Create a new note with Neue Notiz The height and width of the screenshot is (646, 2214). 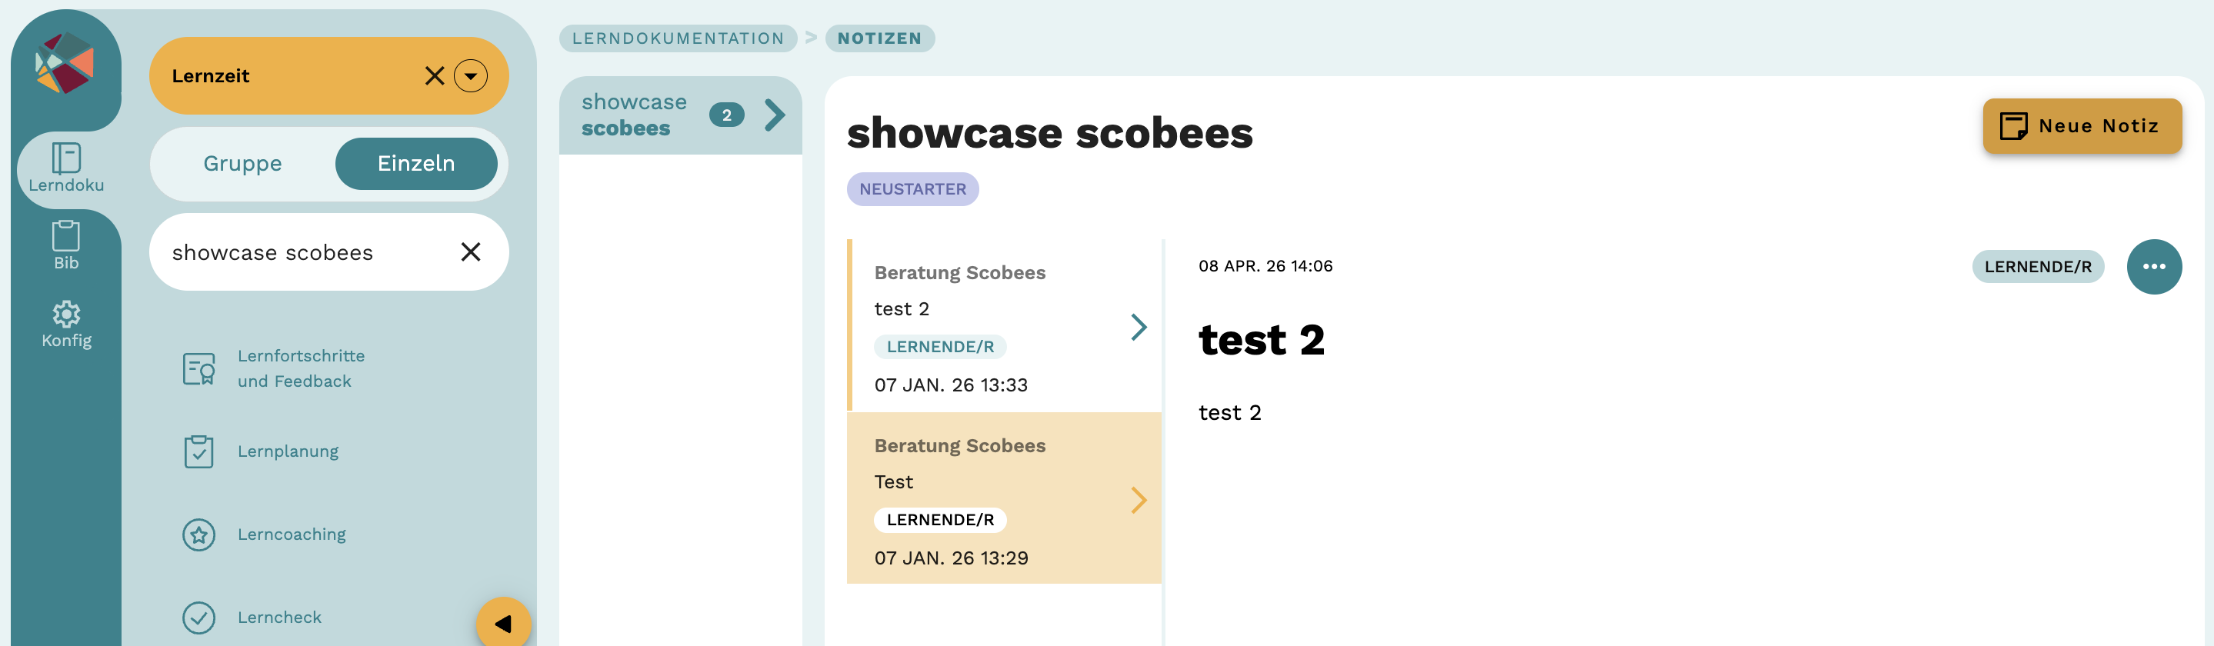(2082, 126)
